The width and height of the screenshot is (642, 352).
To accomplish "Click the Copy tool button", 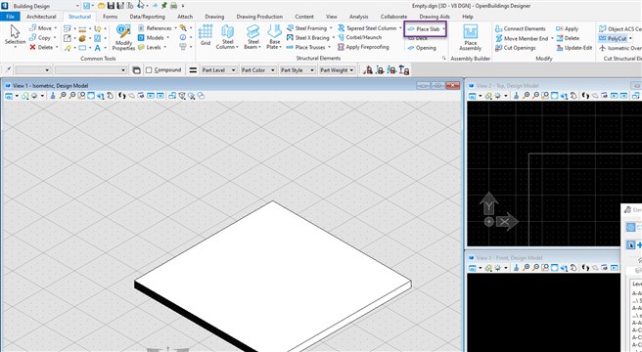I will tap(40, 38).
